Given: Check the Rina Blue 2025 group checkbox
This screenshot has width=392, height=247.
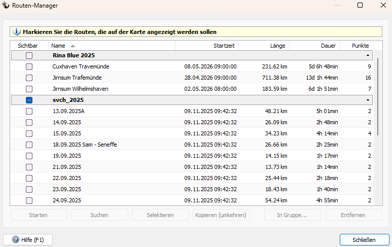Looking at the screenshot, I should [x=29, y=55].
